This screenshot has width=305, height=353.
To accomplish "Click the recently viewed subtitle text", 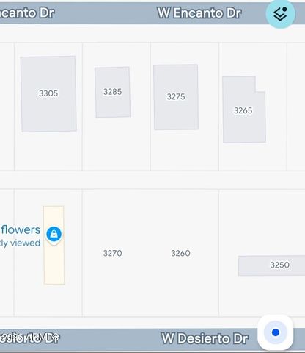I will 21,243.
